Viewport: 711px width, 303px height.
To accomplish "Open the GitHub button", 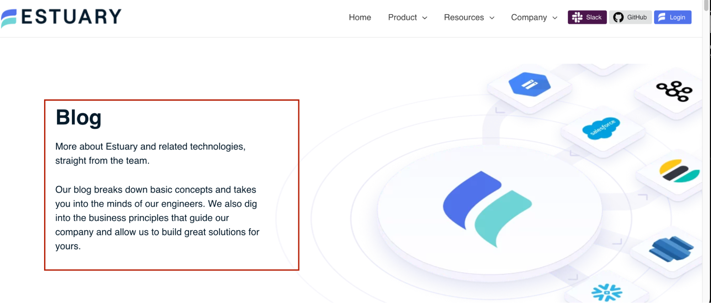I will (x=630, y=17).
